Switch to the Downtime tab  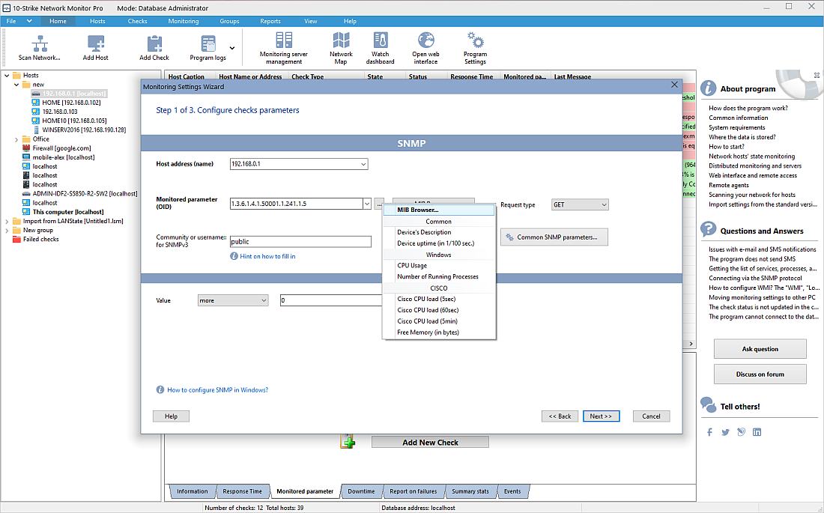[361, 491]
